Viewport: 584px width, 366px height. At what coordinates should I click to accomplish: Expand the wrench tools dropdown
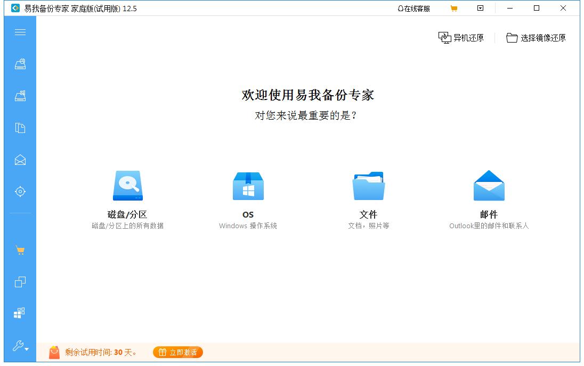[x=20, y=346]
